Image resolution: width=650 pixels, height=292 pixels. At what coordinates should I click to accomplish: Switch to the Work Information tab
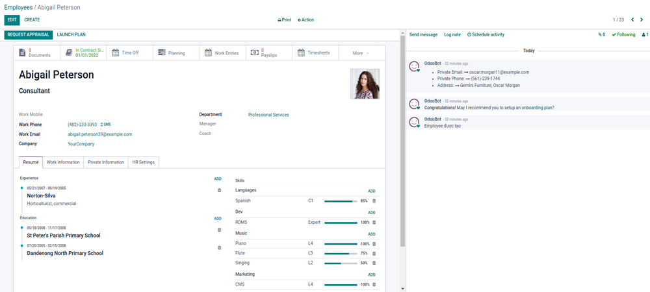tap(63, 162)
